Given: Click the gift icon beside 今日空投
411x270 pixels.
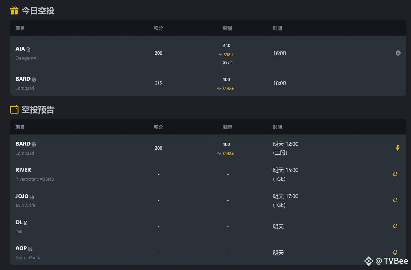Looking at the screenshot, I should (x=14, y=11).
